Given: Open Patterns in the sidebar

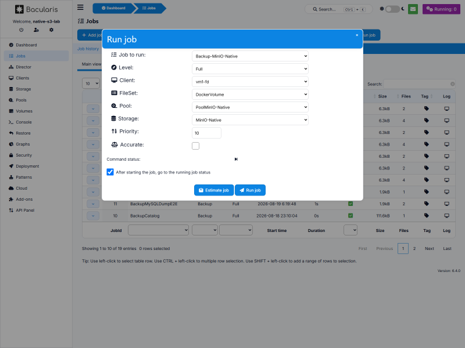Looking at the screenshot, I should [36, 177].
